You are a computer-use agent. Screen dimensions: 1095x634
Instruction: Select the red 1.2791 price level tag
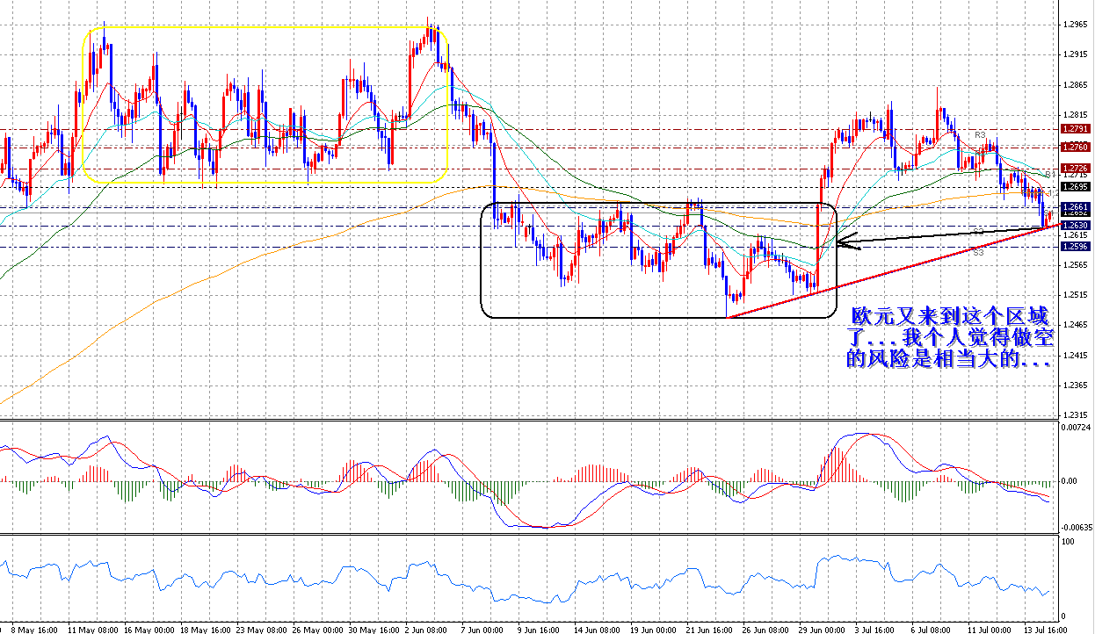1075,129
